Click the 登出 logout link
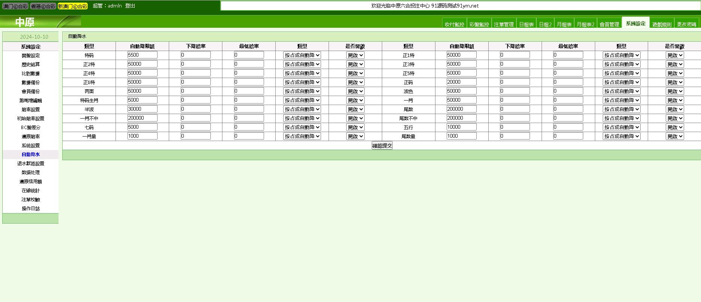Screen dimensions: 701x302 click(x=130, y=6)
